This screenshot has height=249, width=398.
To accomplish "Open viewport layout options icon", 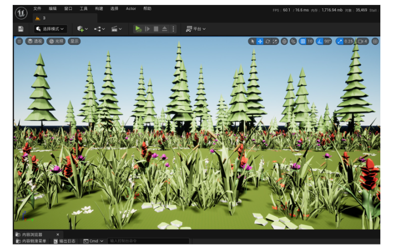I will coord(375,41).
